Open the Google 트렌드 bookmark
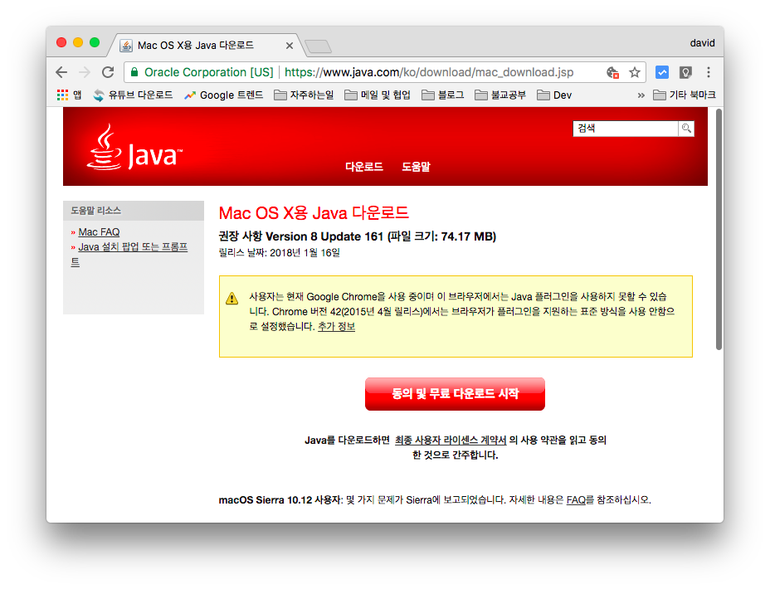This screenshot has height=589, width=770. coord(223,95)
